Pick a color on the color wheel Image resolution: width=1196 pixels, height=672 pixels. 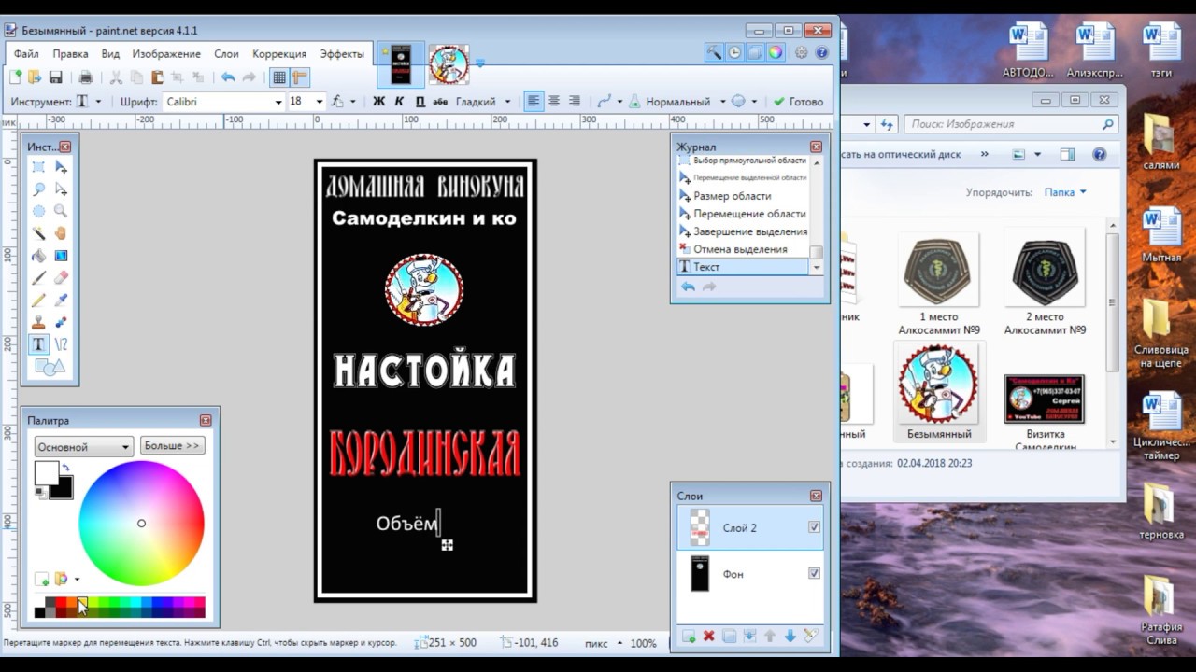[141, 524]
